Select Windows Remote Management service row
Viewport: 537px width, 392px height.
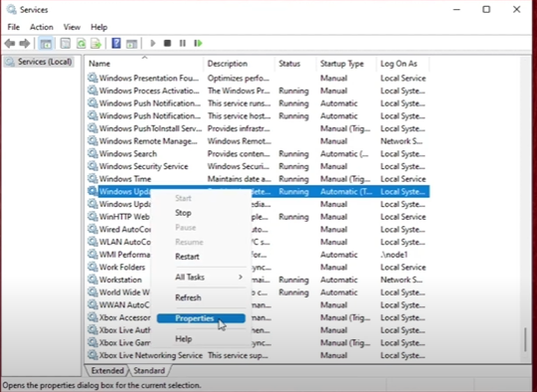(258, 141)
